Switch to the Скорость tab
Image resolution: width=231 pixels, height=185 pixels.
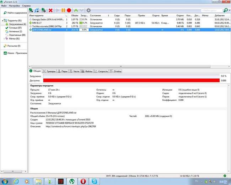[x=101, y=72]
